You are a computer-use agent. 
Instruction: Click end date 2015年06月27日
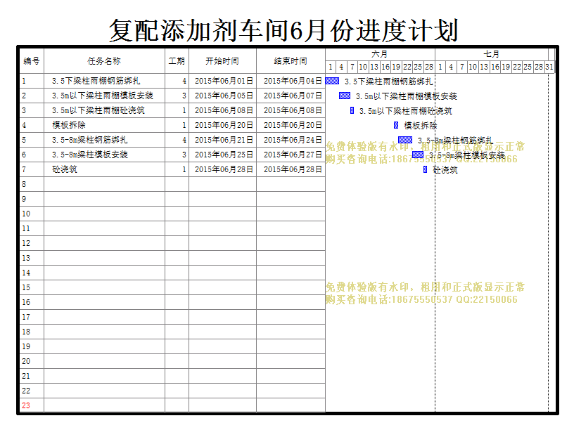291,155
